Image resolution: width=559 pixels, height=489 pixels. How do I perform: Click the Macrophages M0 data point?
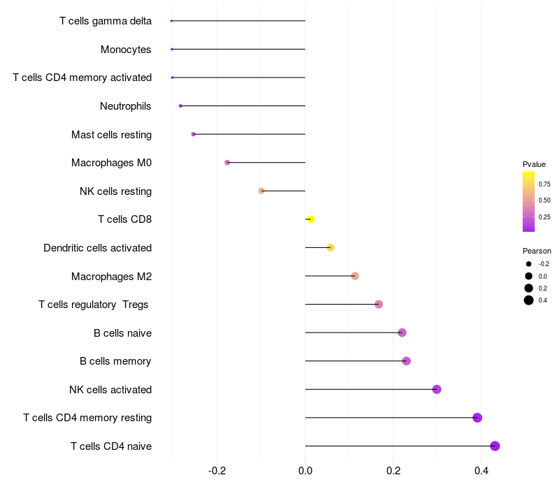pos(227,163)
